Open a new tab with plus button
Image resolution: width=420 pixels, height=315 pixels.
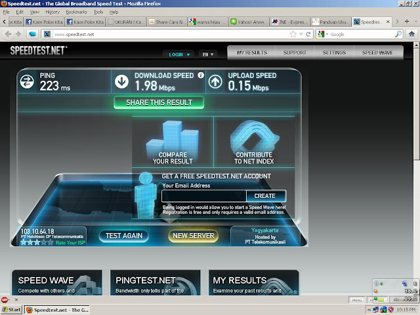[x=407, y=22]
